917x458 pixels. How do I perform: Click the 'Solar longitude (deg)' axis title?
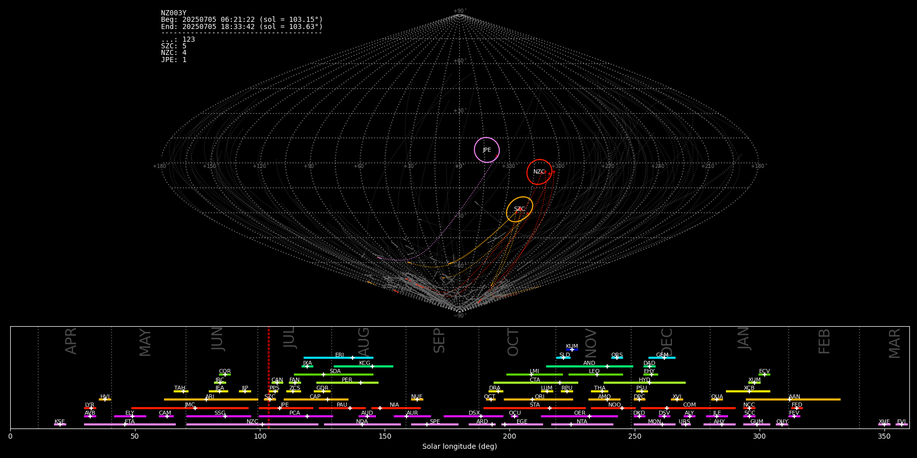(x=460, y=447)
